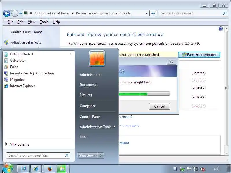Click the 'mean?' help link
The width and height of the screenshot is (231, 173).
click(125, 117)
